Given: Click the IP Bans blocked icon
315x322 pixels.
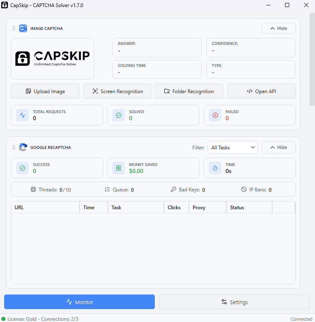Looking at the screenshot, I should (244, 189).
